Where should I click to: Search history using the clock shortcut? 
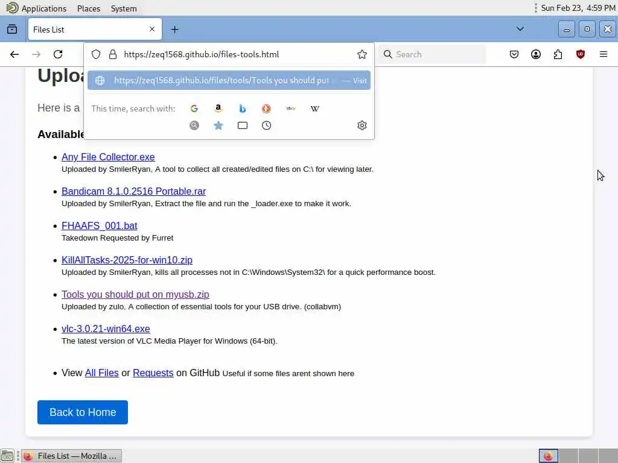[266, 125]
